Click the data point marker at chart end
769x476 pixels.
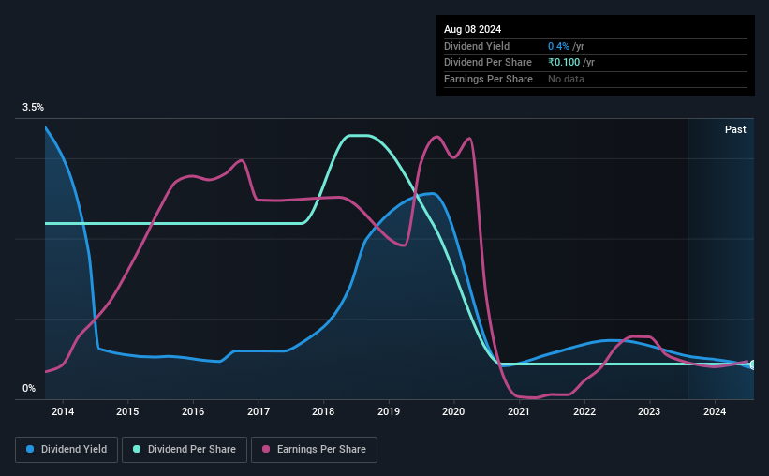point(753,364)
